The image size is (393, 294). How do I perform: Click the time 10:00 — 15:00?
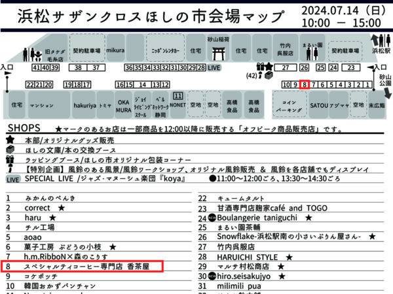click(x=341, y=23)
